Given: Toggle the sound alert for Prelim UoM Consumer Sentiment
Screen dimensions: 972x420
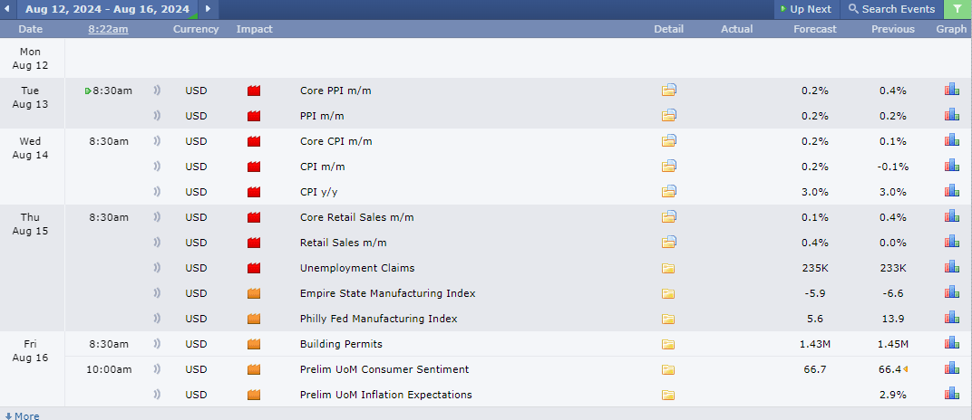Looking at the screenshot, I should 157,369.
